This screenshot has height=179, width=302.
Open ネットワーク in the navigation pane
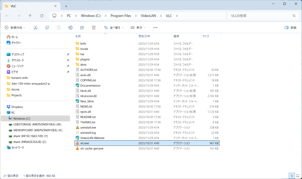tap(15, 147)
